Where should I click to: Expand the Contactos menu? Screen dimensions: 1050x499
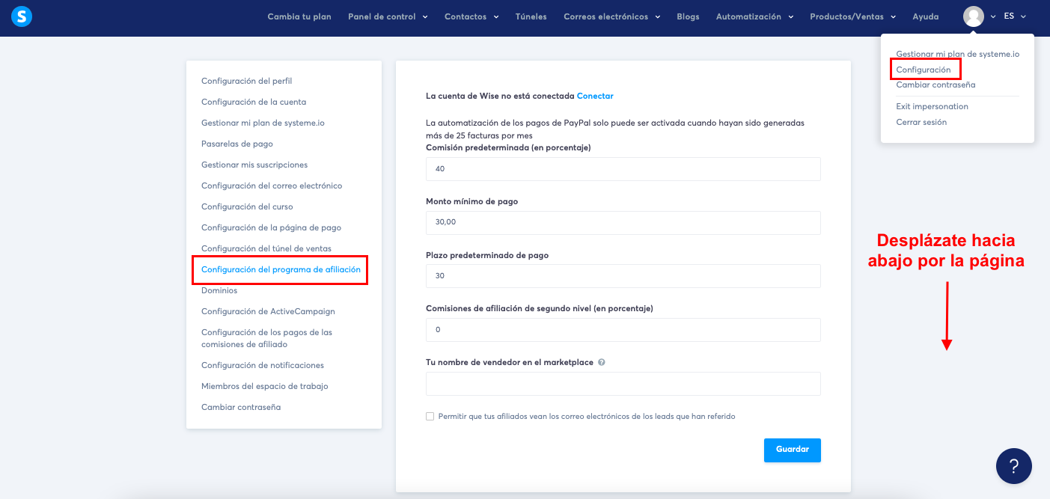(x=471, y=16)
